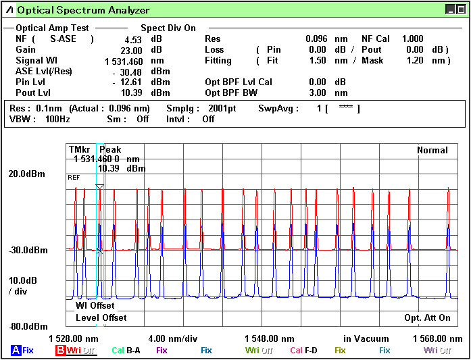Click the Wl Offset label on graph
This screenshot has width=471, height=360.
pos(95,306)
